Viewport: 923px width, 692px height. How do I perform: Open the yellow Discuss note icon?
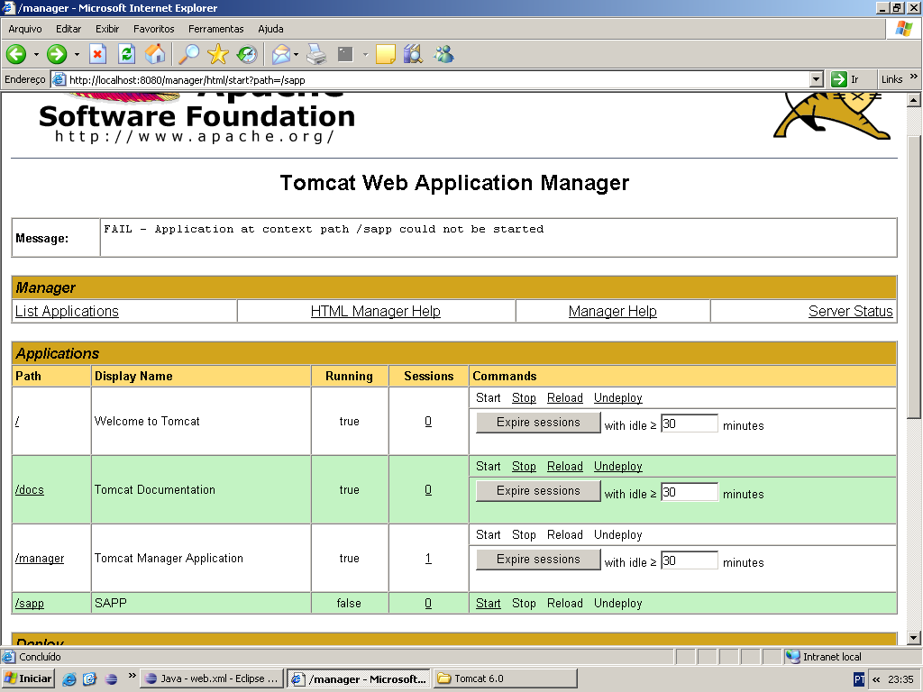(x=386, y=55)
